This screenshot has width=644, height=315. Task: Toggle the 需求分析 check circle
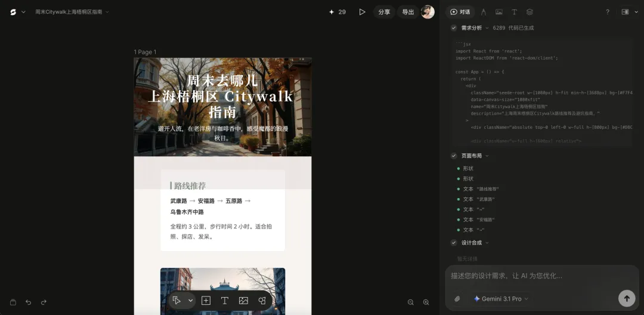pos(454,28)
